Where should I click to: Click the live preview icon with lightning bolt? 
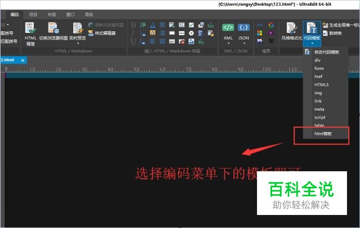(78, 28)
